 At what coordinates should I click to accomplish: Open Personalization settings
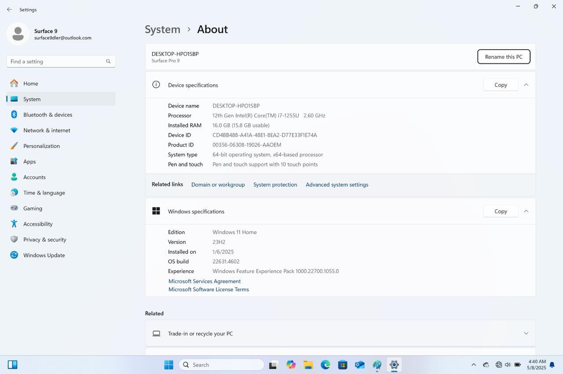61,146
